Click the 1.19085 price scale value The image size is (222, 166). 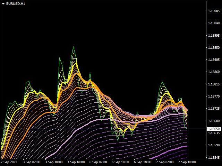[x=214, y=11]
